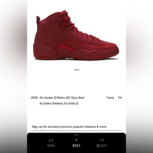Click the underline below the sign up text

pos(76,131)
